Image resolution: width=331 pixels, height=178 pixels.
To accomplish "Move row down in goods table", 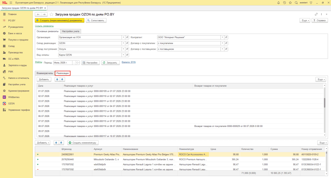I will (61, 143).
